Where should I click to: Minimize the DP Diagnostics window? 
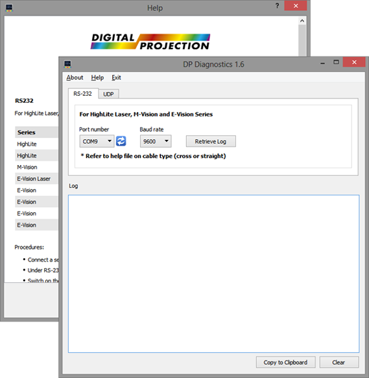(323, 63)
